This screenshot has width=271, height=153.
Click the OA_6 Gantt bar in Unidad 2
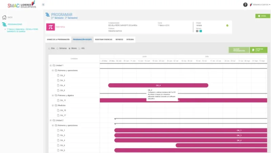point(222,146)
